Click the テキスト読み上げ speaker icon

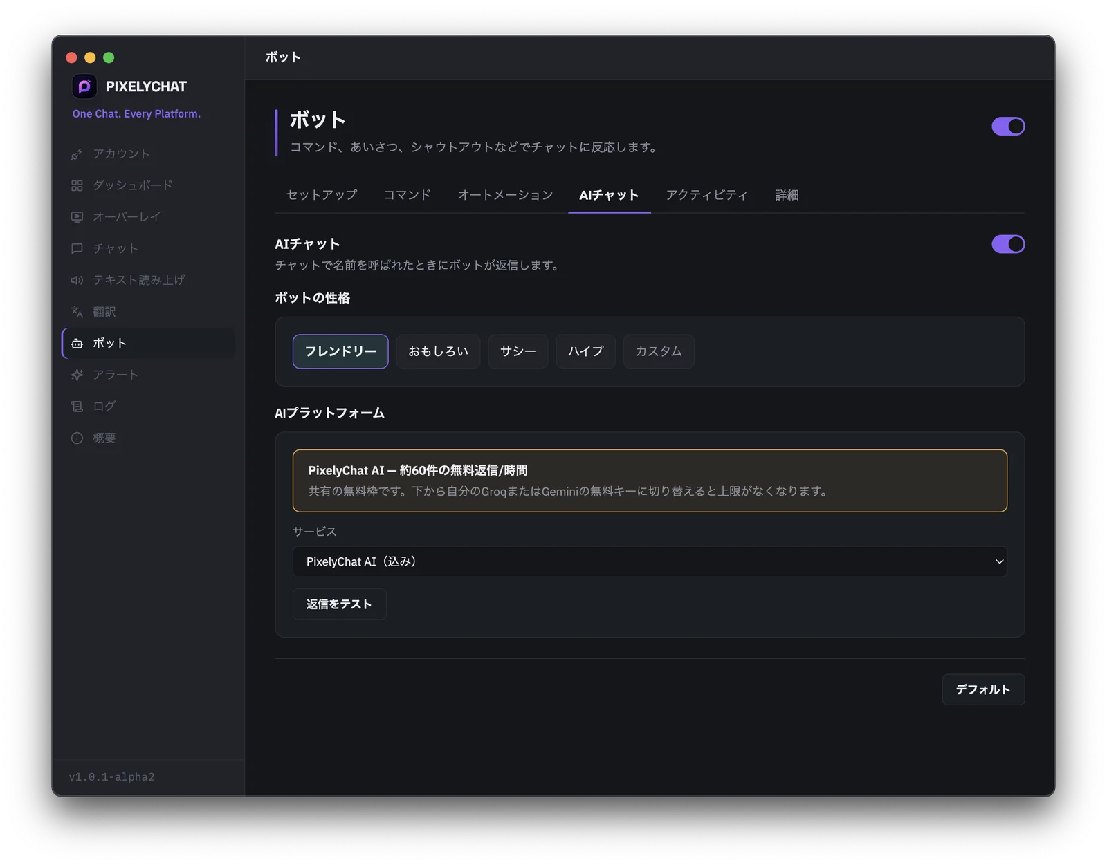point(77,280)
